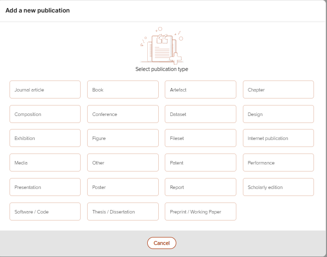Pick Preprint / Working Paper type
The height and width of the screenshot is (257, 327).
200,211
